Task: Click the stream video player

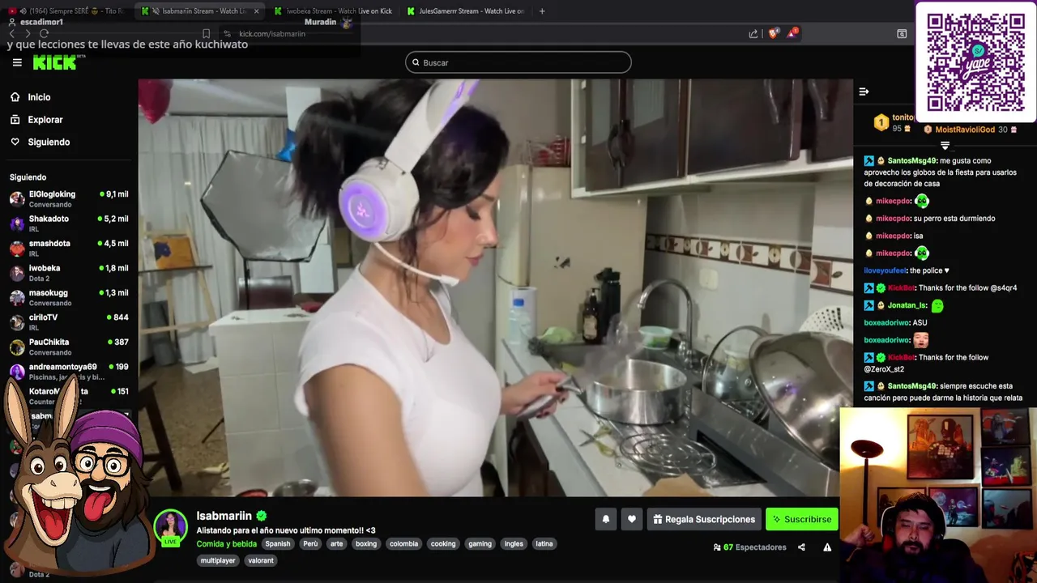Action: click(x=495, y=287)
